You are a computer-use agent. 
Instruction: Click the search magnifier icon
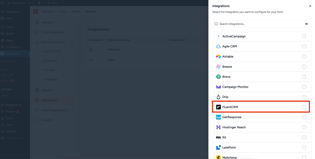pyautogui.click(x=216, y=24)
